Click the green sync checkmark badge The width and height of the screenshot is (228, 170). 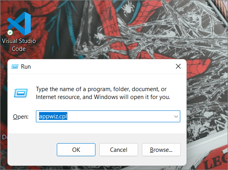click(x=10, y=32)
